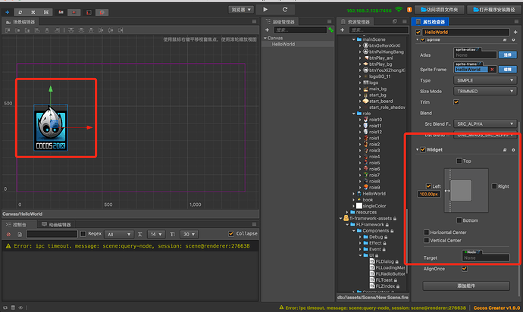
Task: Select the rotate transform tool
Action: (x=20, y=12)
